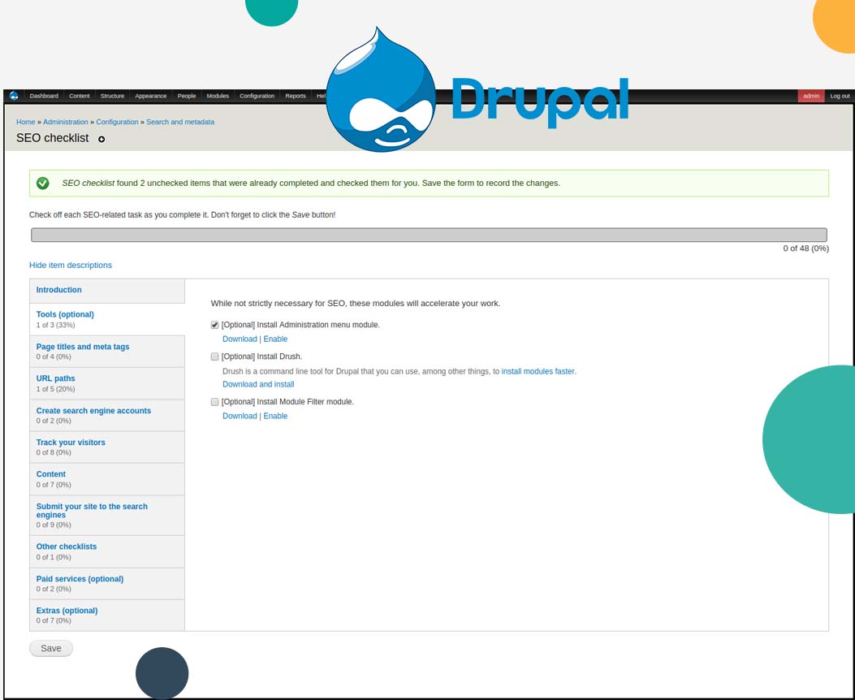Open the Dashboard menu item
The height and width of the screenshot is (700, 855).
(44, 96)
